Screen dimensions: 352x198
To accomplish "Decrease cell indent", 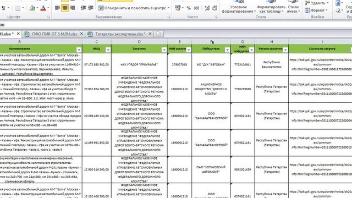I will coord(83,8).
